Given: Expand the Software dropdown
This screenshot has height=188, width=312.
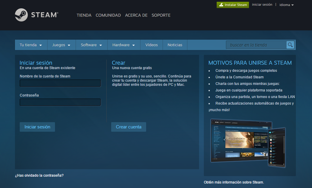Looking at the screenshot, I should [91, 45].
